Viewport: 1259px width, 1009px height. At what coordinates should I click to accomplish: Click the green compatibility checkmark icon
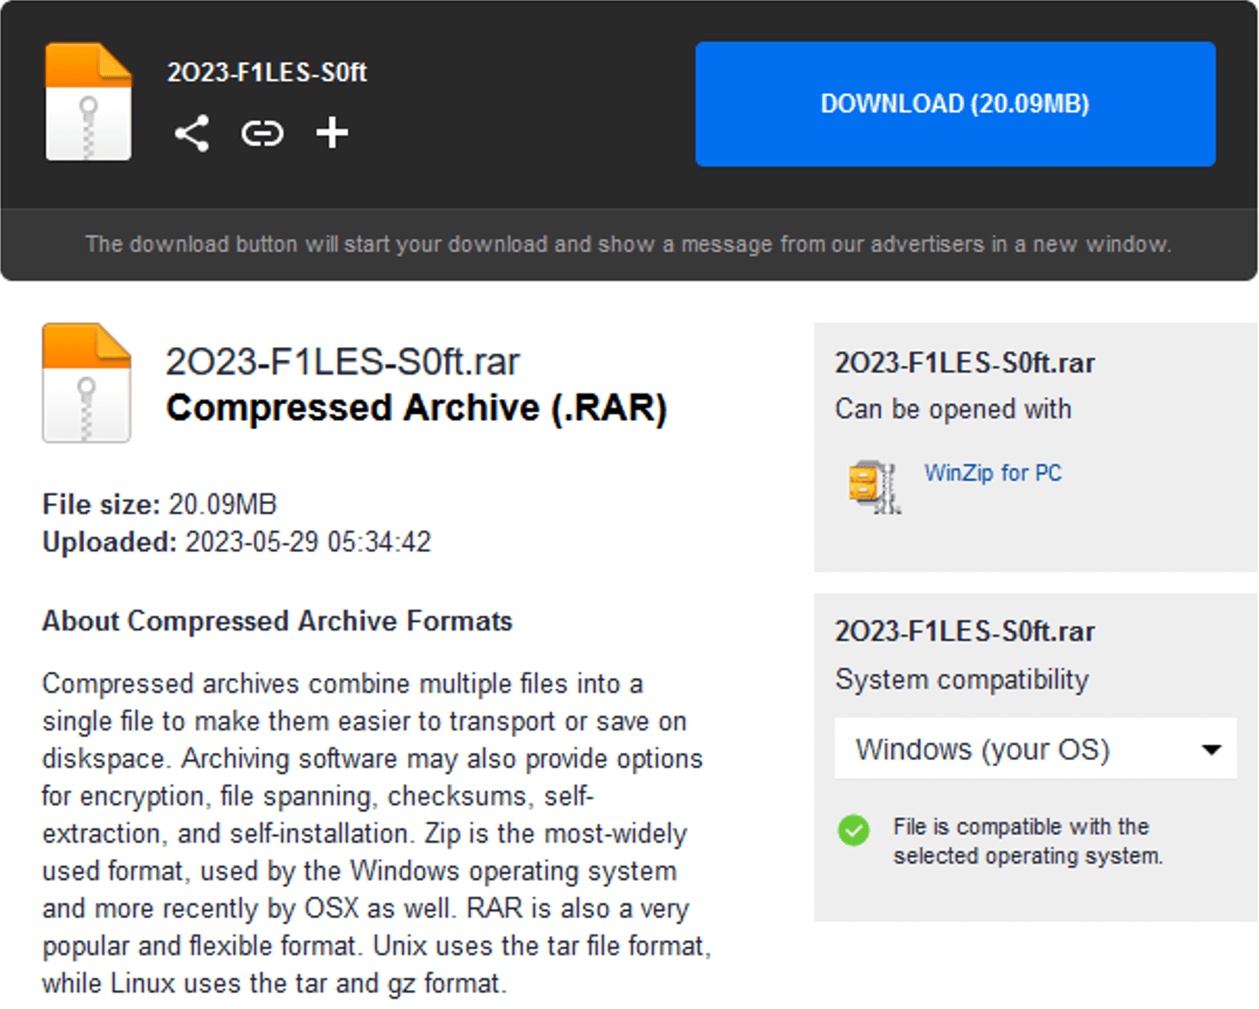coord(854,831)
